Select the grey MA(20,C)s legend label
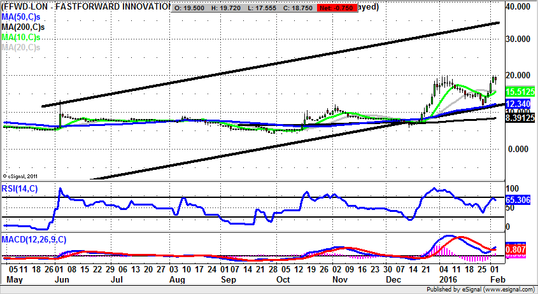The width and height of the screenshot is (538, 294). tap(21, 48)
